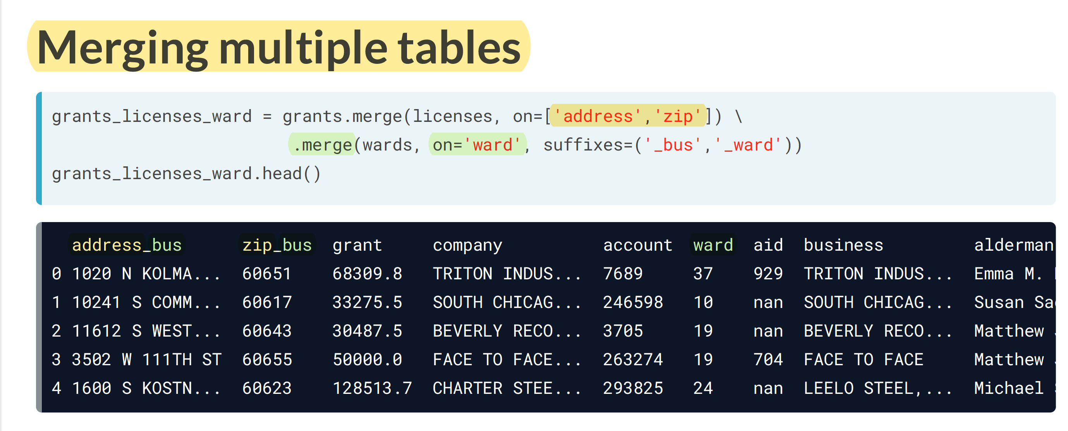Click the 'zip' string in merge call
The image size is (1068, 431).
(677, 116)
